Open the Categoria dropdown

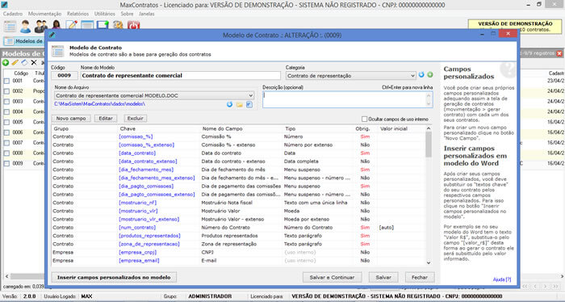(351, 76)
